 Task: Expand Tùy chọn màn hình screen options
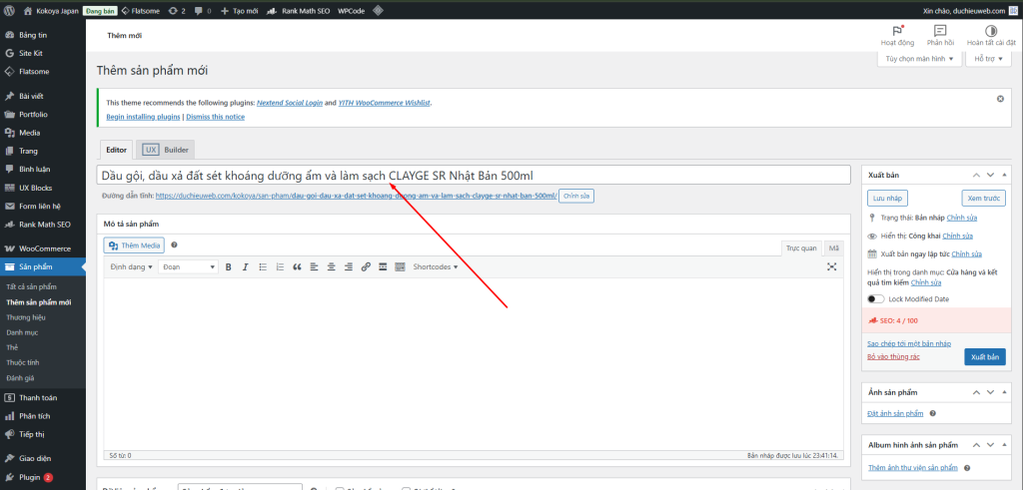pos(920,59)
